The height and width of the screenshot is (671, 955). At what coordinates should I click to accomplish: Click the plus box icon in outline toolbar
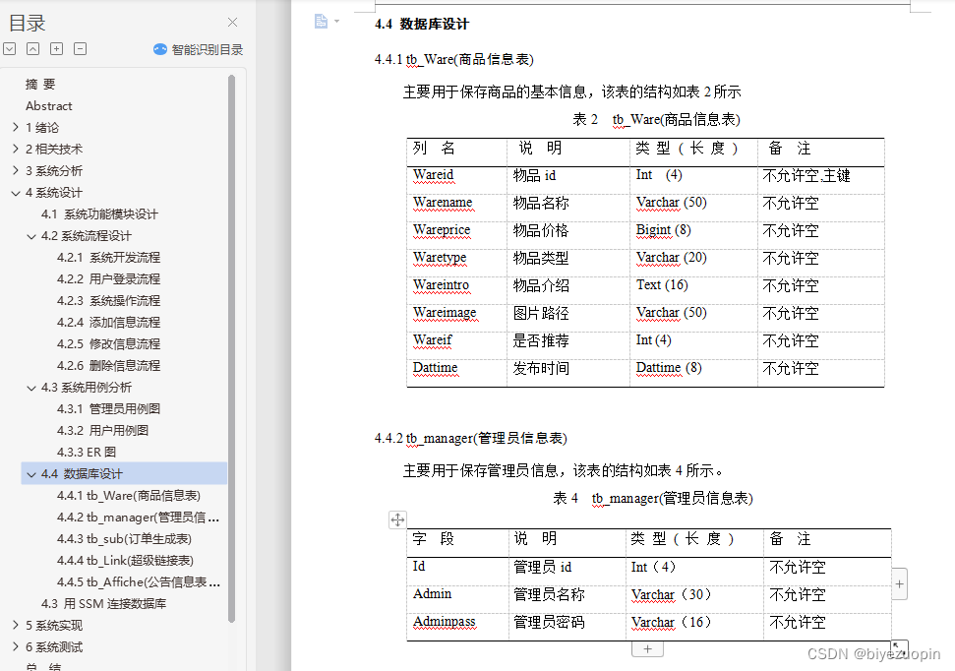coord(57,49)
